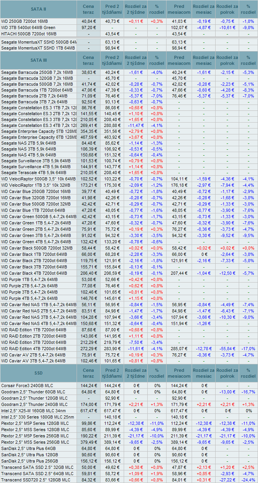Click the -9,52 € Caviar Green 3TB half-year cell
258x483 pixels.
(227, 235)
